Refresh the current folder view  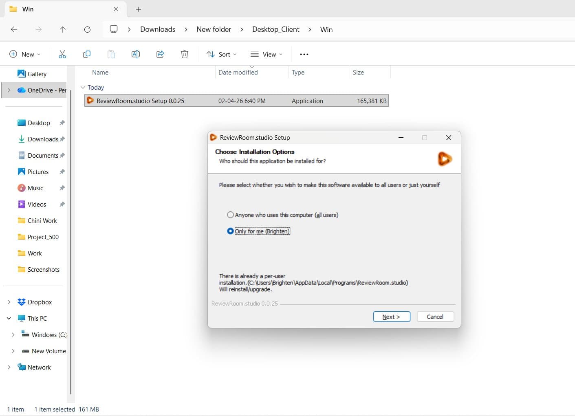(x=87, y=29)
